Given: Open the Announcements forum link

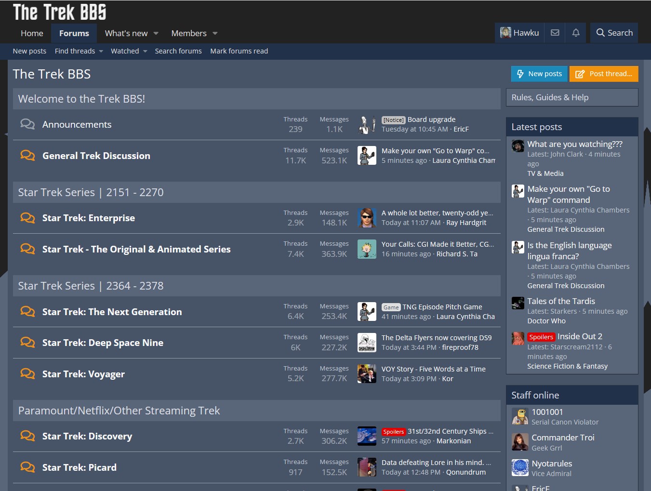Looking at the screenshot, I should click(x=77, y=124).
